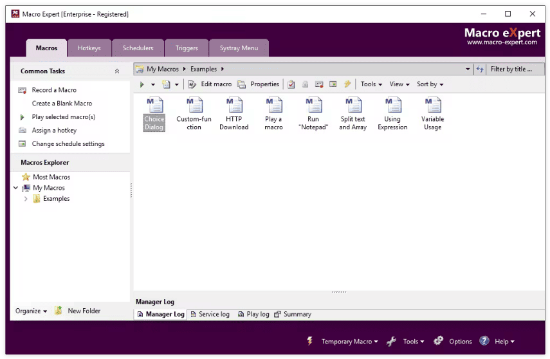
Task: Click the schedule window toolbar icon
Action: click(333, 84)
